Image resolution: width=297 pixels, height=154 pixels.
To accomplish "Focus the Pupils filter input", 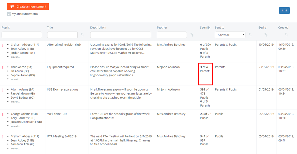I will coord(22,35).
